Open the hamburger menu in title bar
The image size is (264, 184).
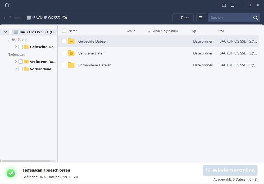click(232, 5)
